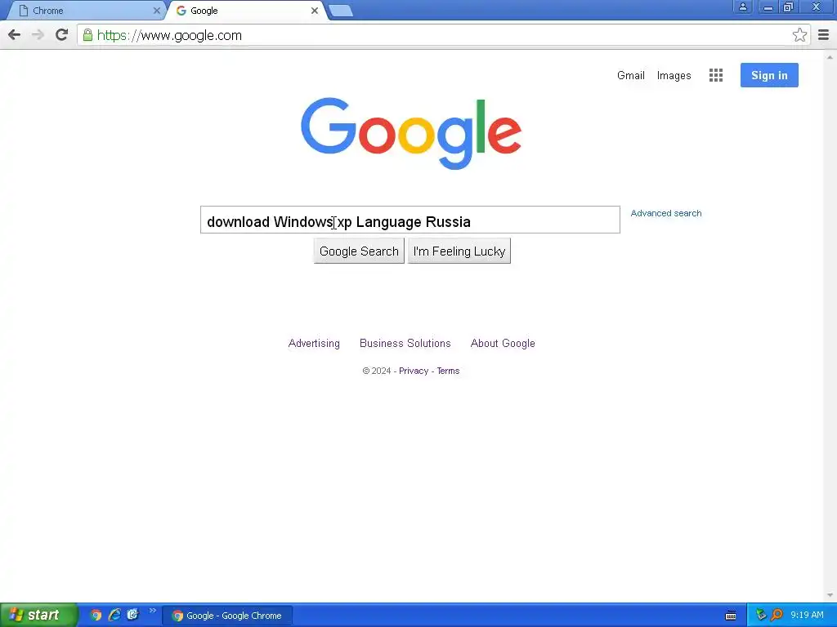The image size is (837, 627).
Task: Open the Advertising link
Action: pos(314,344)
